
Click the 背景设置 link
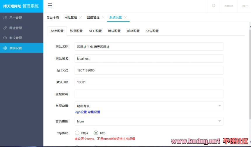pyautogui.click(x=94, y=112)
